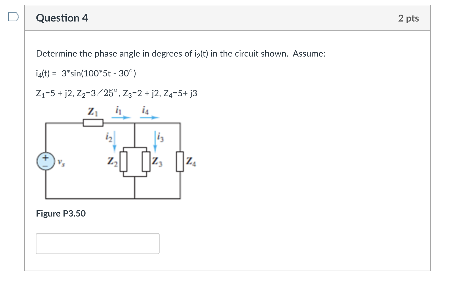Screen dimensions: 450x283
Task: Click the Figure P3.50 caption
Action: coord(61,213)
